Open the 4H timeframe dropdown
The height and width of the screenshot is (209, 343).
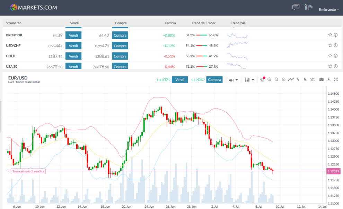(x=233, y=80)
